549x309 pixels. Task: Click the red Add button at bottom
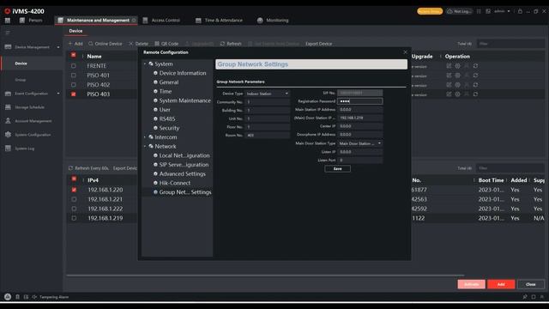click(501, 284)
